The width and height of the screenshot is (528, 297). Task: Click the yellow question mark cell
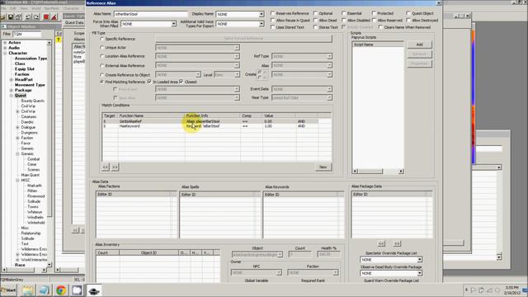pyautogui.click(x=59, y=40)
